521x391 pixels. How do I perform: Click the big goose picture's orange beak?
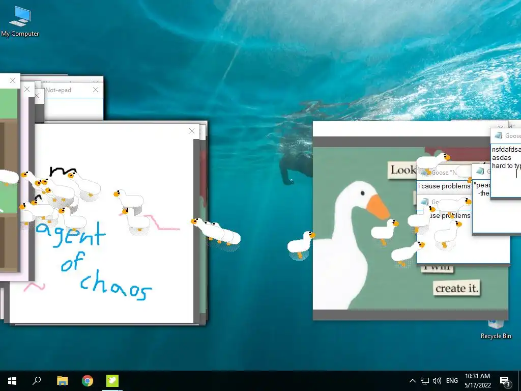click(x=378, y=207)
